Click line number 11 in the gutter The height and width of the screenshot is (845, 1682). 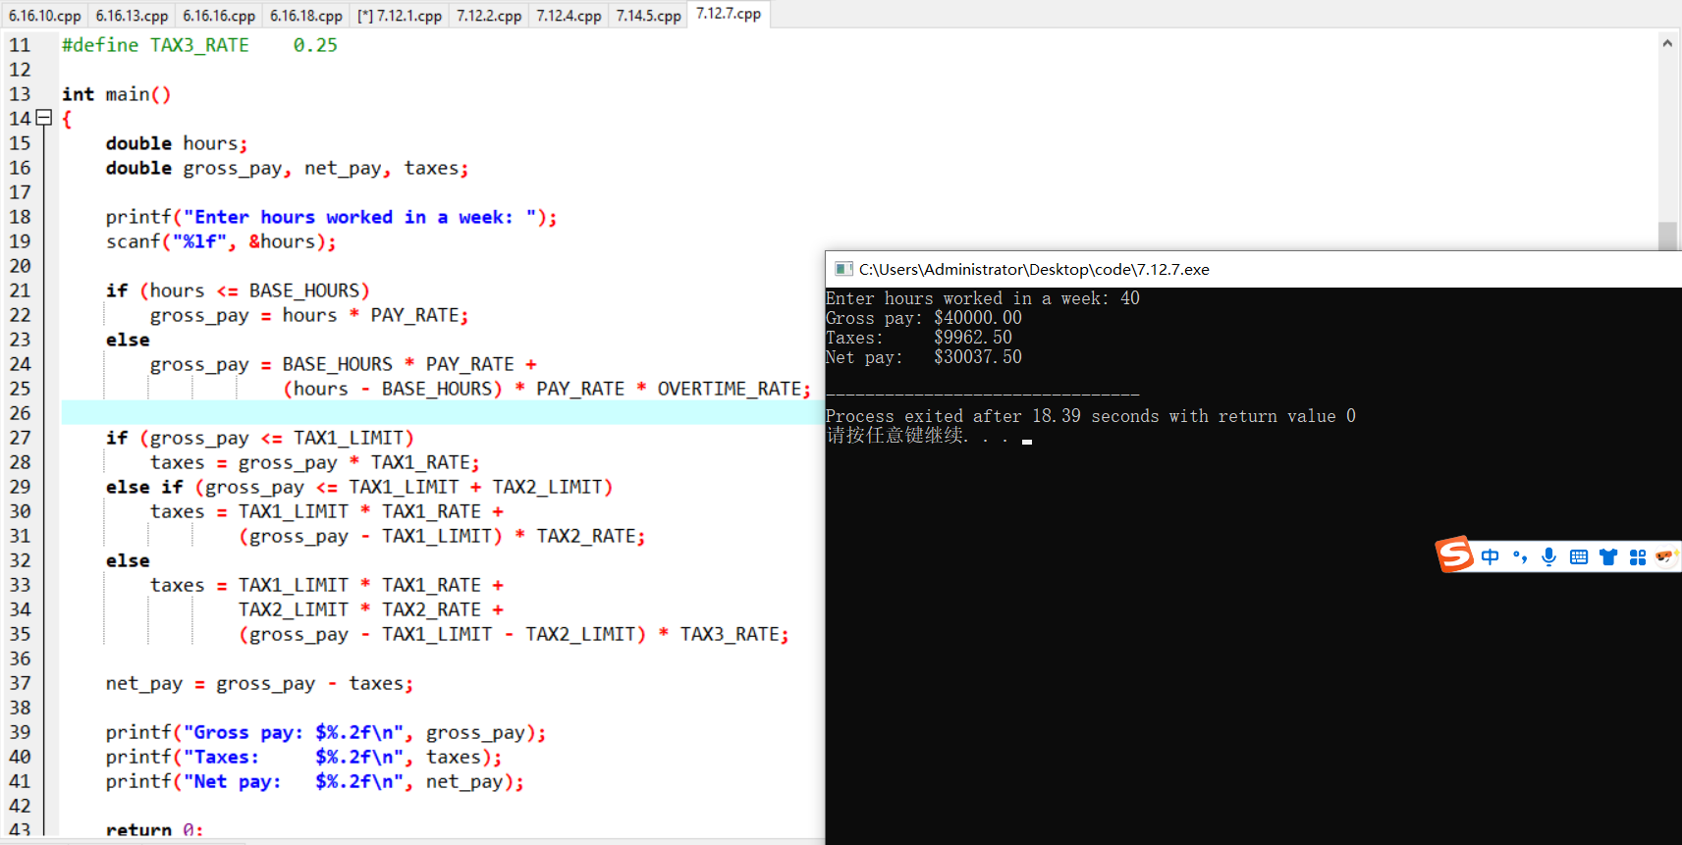point(20,45)
